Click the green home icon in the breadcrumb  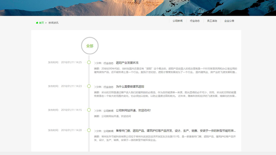pos(37,23)
